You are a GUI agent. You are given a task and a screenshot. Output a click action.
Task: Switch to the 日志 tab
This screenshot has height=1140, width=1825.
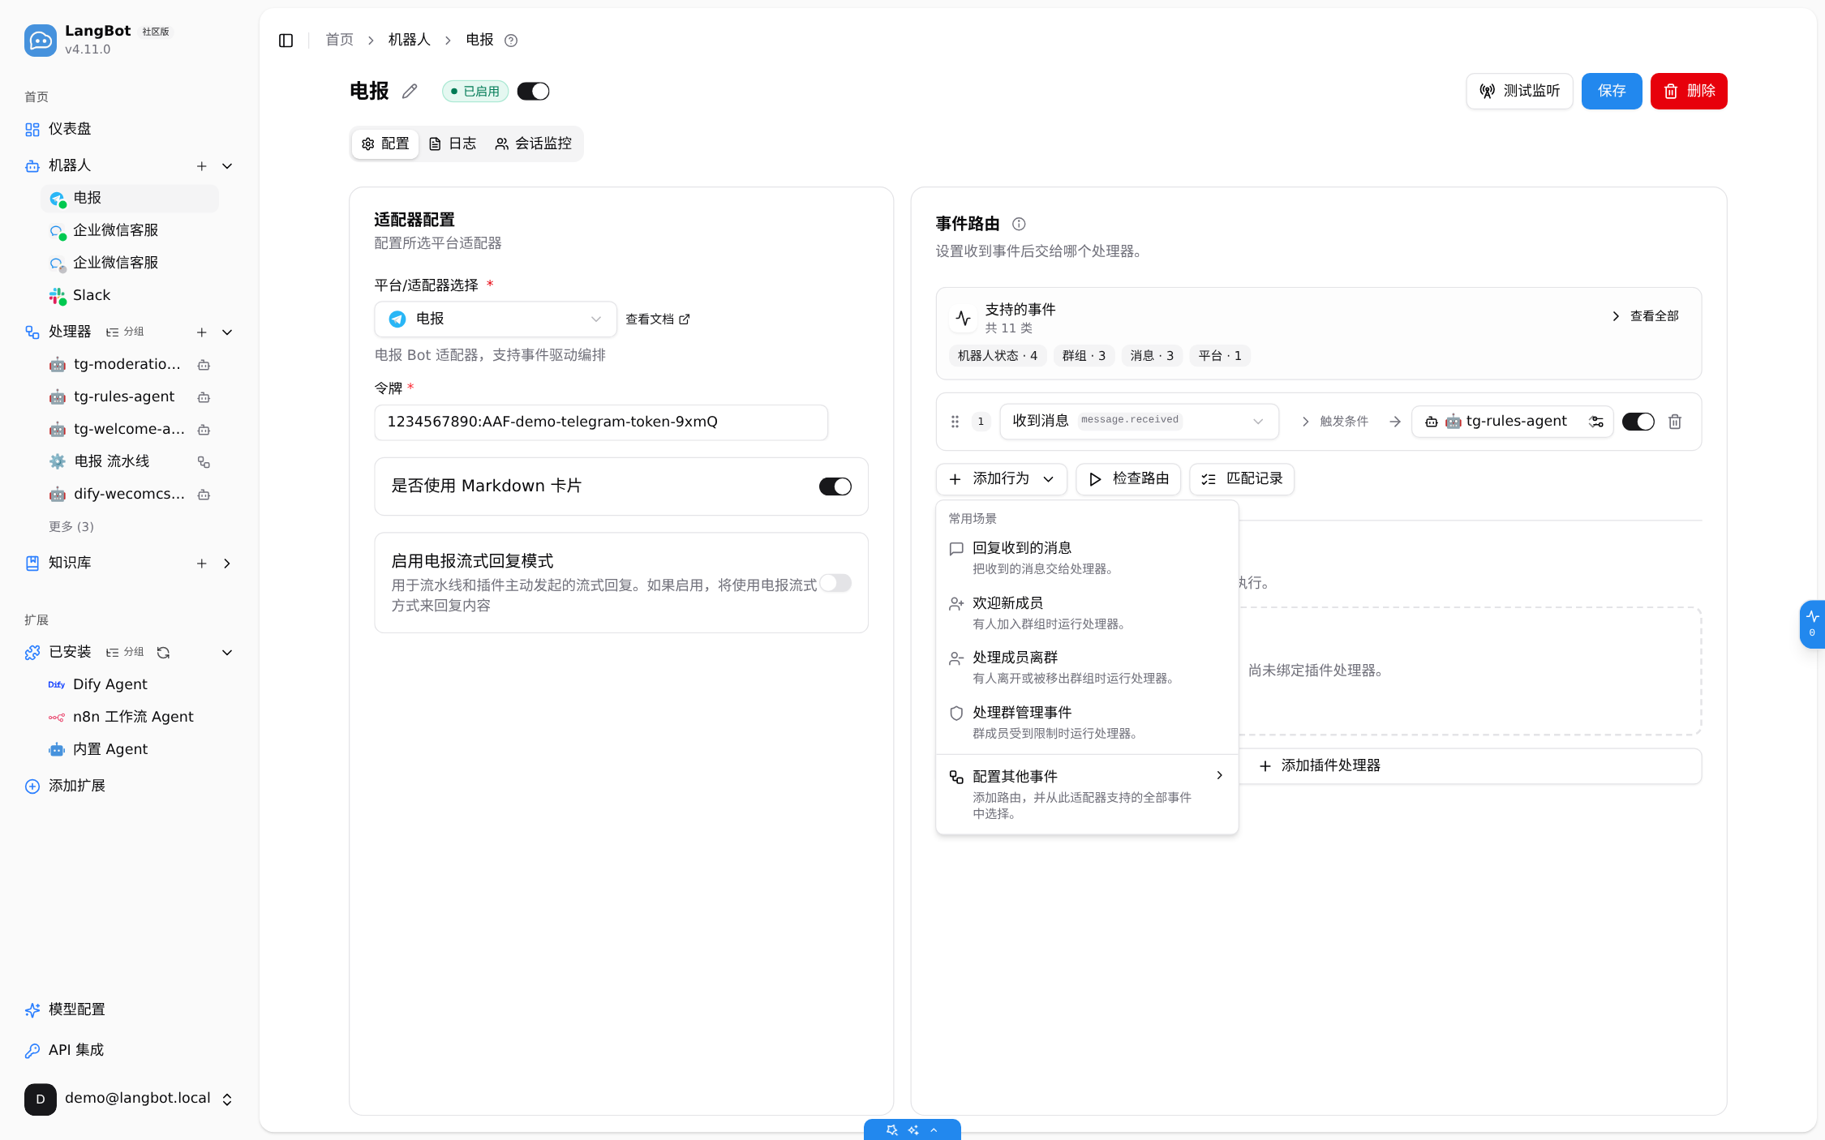(x=453, y=144)
